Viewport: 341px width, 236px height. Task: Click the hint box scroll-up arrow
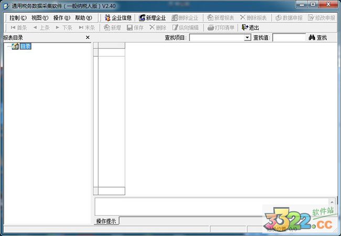[332, 202]
